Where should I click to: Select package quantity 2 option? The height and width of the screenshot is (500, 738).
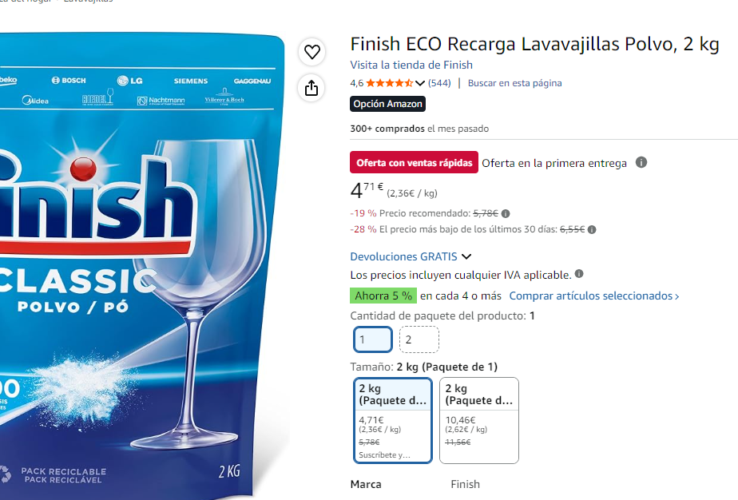point(419,339)
